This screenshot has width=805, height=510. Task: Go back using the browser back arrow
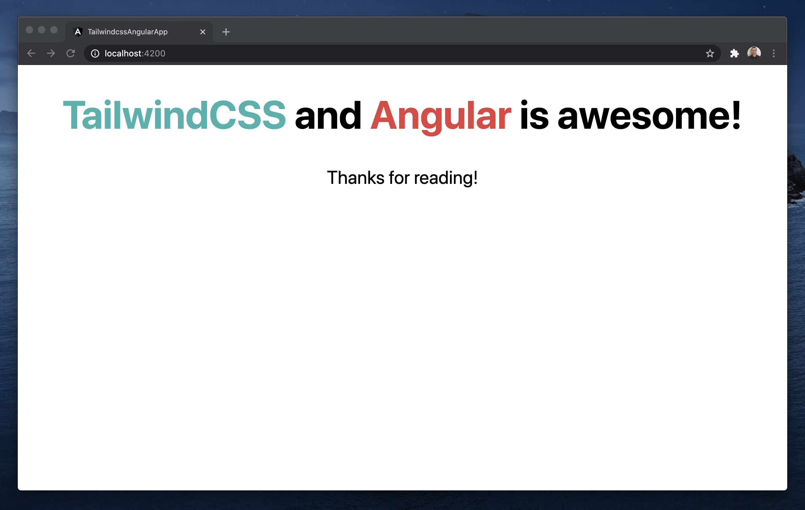[31, 53]
